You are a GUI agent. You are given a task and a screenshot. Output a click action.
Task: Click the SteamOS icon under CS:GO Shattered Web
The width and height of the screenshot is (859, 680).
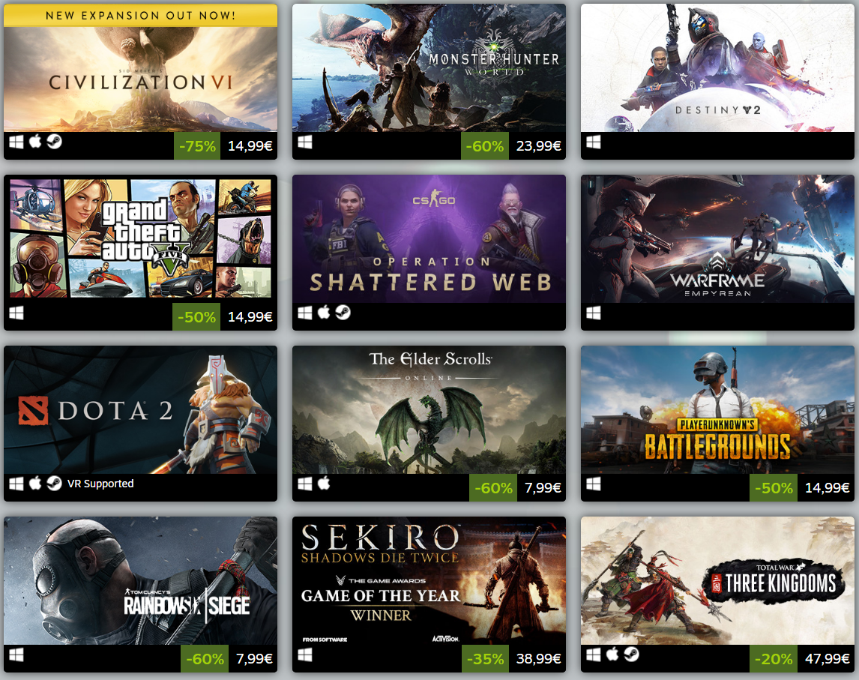343,313
